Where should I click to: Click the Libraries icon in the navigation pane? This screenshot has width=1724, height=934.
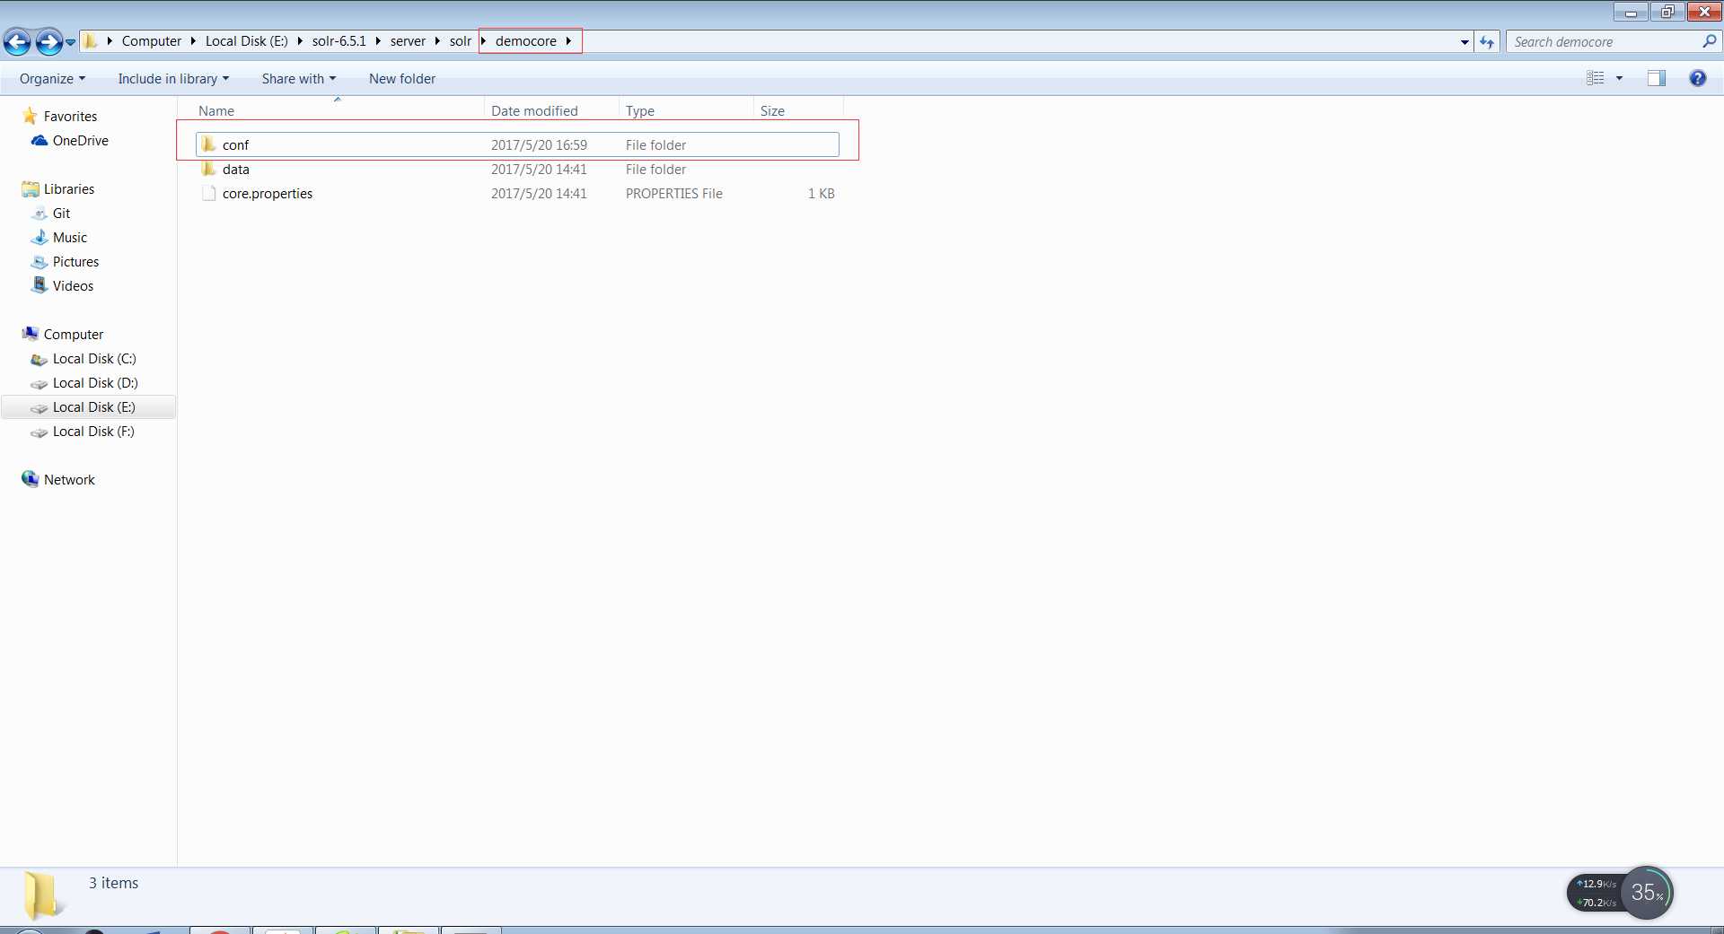tap(30, 188)
